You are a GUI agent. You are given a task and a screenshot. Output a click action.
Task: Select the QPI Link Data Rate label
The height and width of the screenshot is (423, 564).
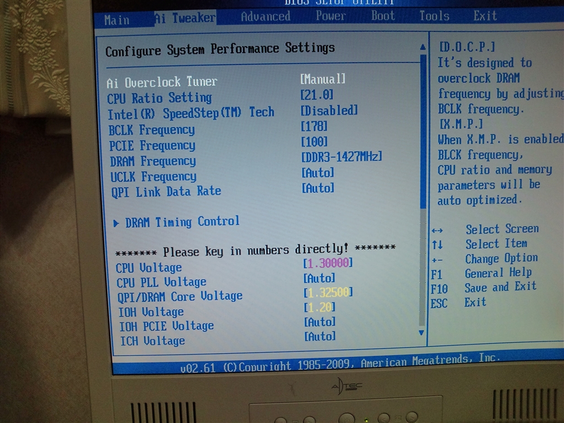coord(166,192)
